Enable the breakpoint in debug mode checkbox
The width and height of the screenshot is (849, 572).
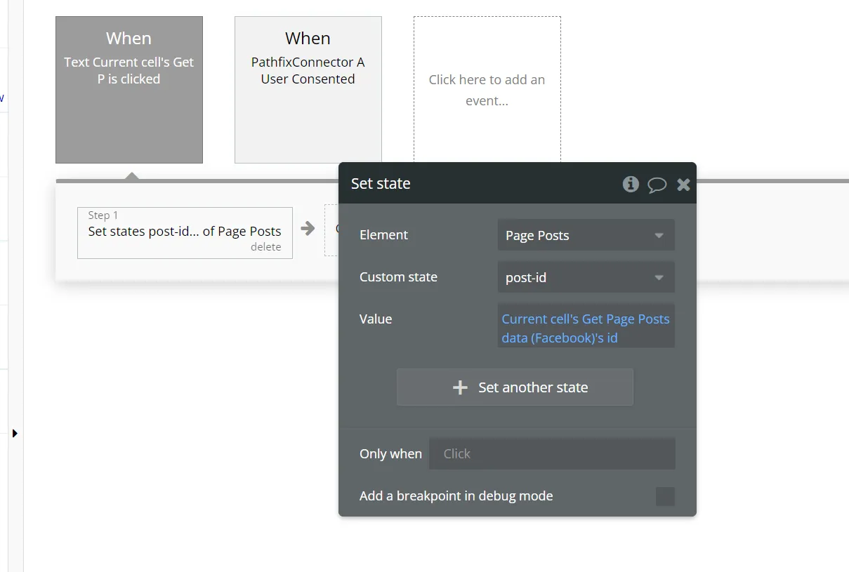point(665,496)
